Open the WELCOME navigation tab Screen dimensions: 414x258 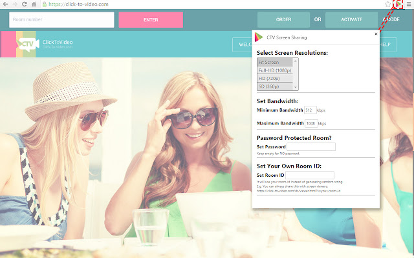[243, 45]
